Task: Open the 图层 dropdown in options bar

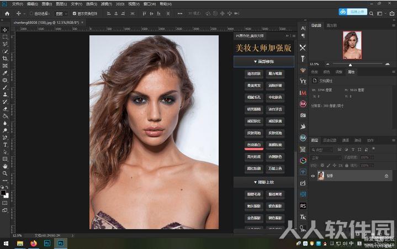Action: click(x=61, y=14)
